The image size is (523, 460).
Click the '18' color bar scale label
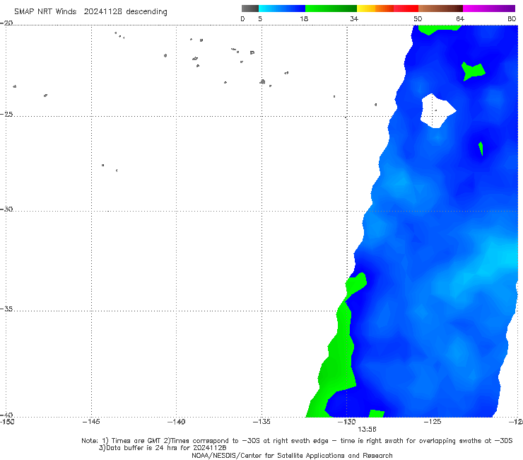click(x=304, y=18)
